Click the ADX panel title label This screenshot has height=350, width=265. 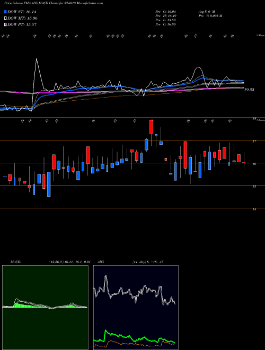click(x=101, y=262)
